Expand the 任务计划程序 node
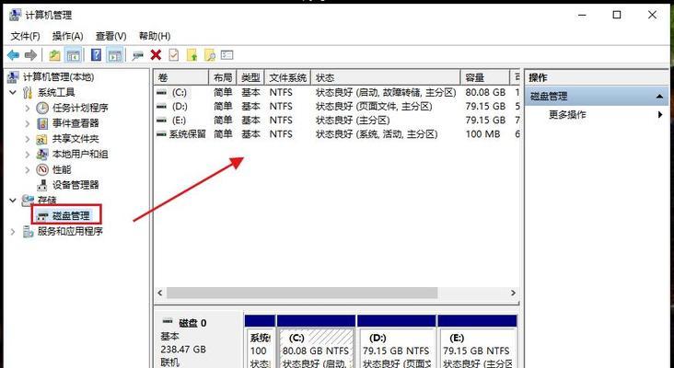This screenshot has height=368, width=674. point(28,109)
